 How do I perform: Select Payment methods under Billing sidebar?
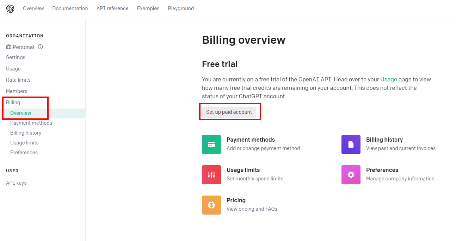31,123
